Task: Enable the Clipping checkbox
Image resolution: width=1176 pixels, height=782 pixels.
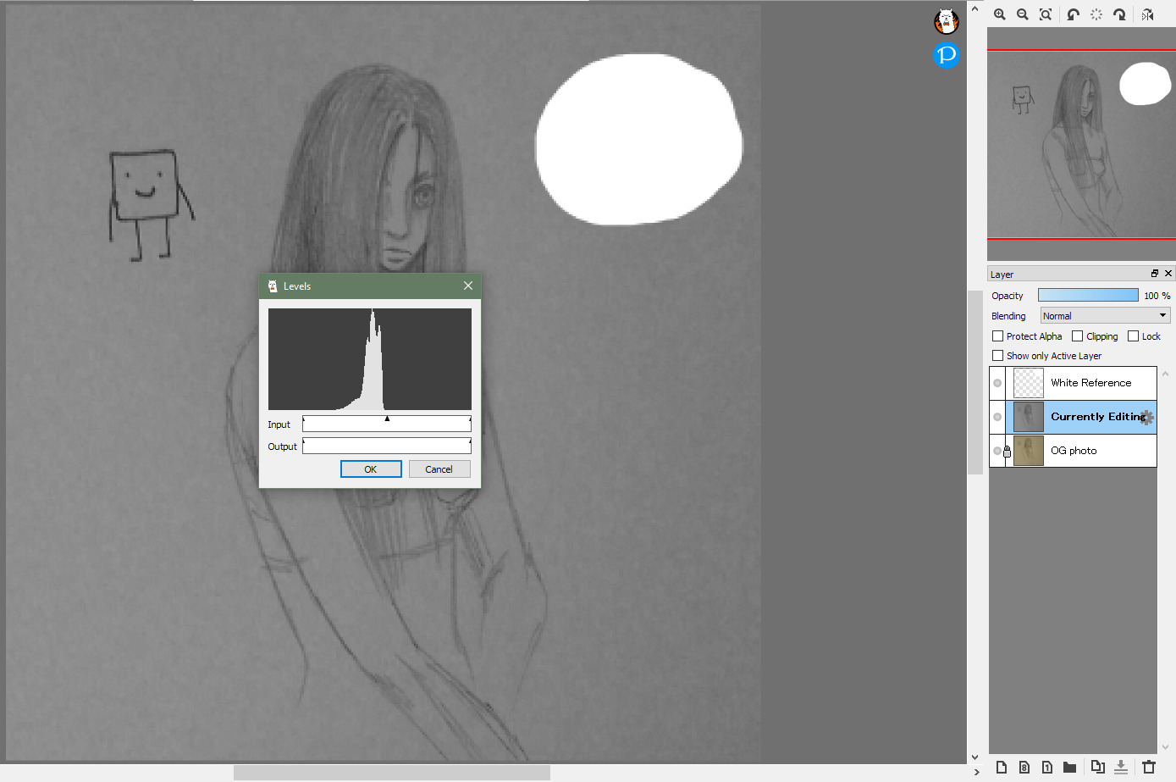Action: [1077, 336]
